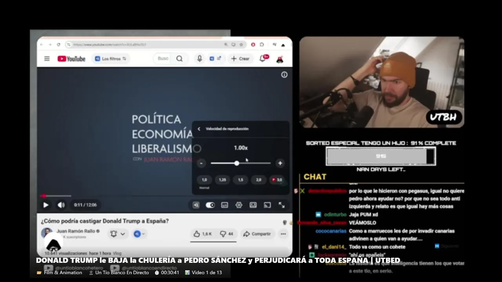Click the Velocidad de reproducción menu title
The width and height of the screenshot is (502, 282).
tap(227, 129)
